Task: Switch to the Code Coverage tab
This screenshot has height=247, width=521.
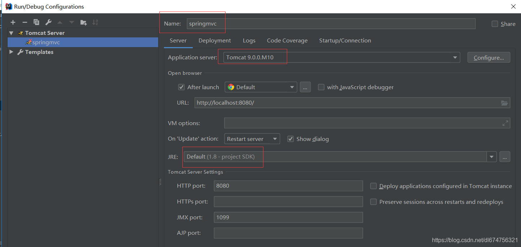Action: coord(287,41)
